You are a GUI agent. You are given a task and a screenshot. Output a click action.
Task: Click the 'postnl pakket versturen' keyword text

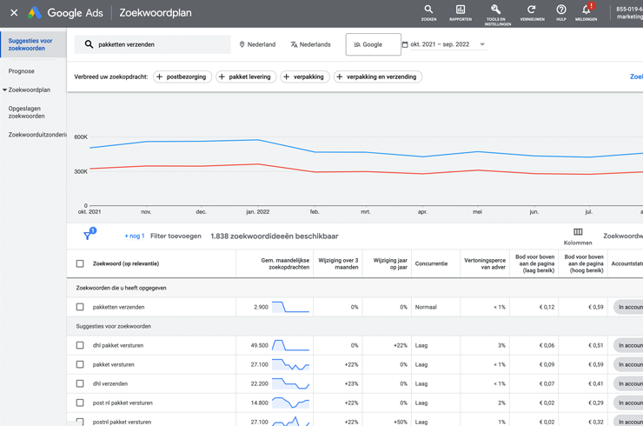click(122, 422)
